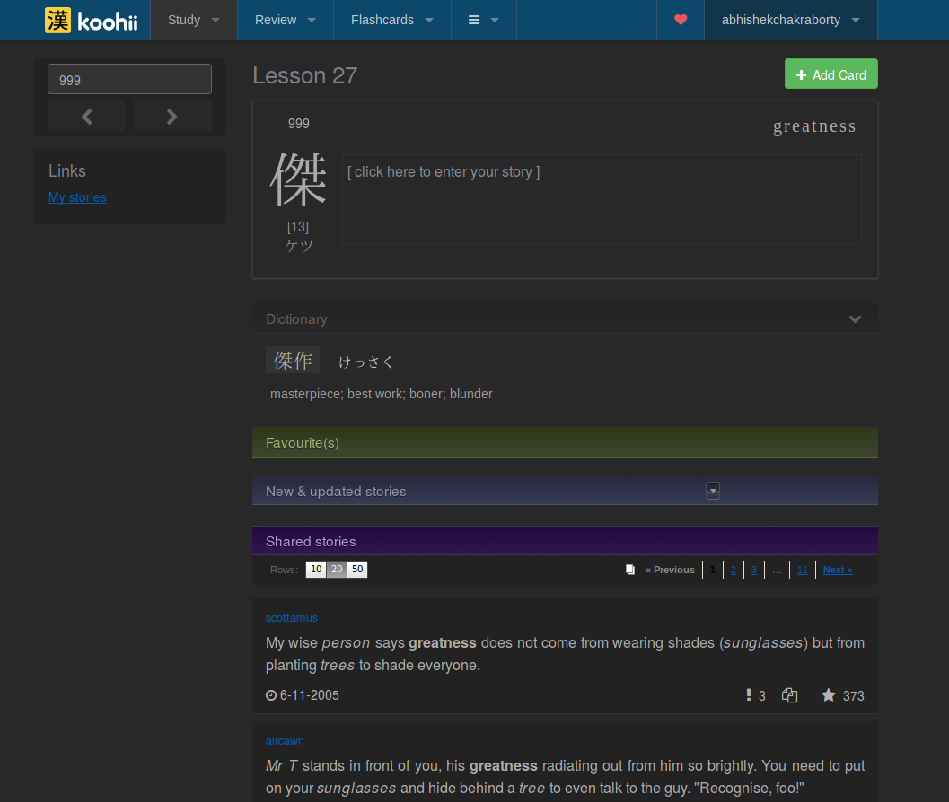
Task: Open the Flashcards menu
Action: pos(391,20)
